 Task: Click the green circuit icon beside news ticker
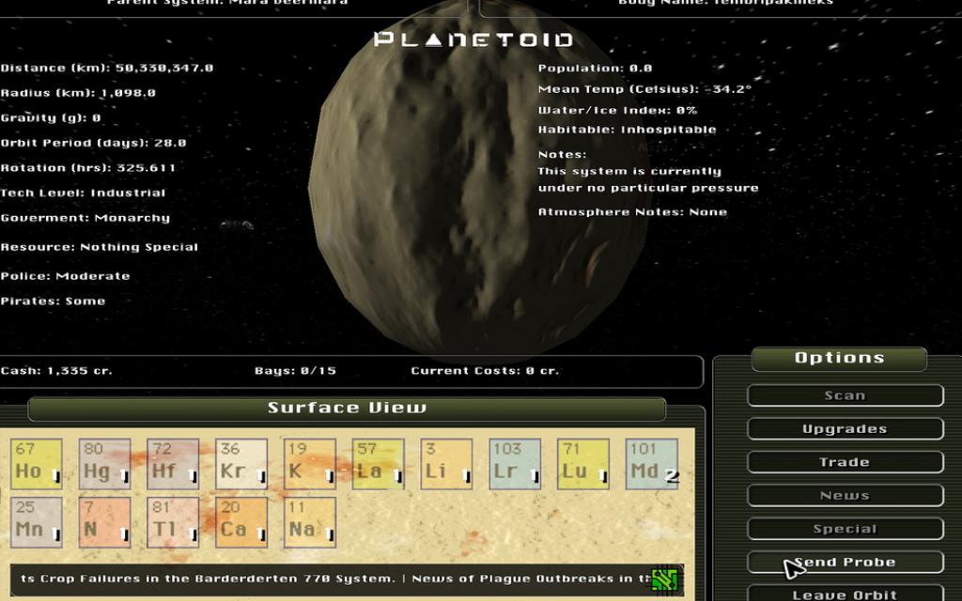[665, 578]
